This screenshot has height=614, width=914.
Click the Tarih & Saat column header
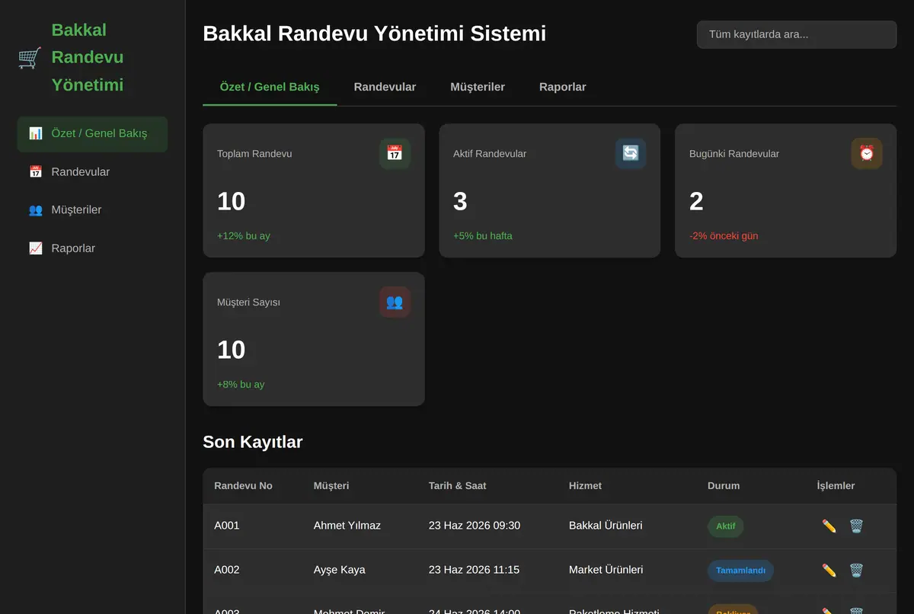tap(457, 486)
